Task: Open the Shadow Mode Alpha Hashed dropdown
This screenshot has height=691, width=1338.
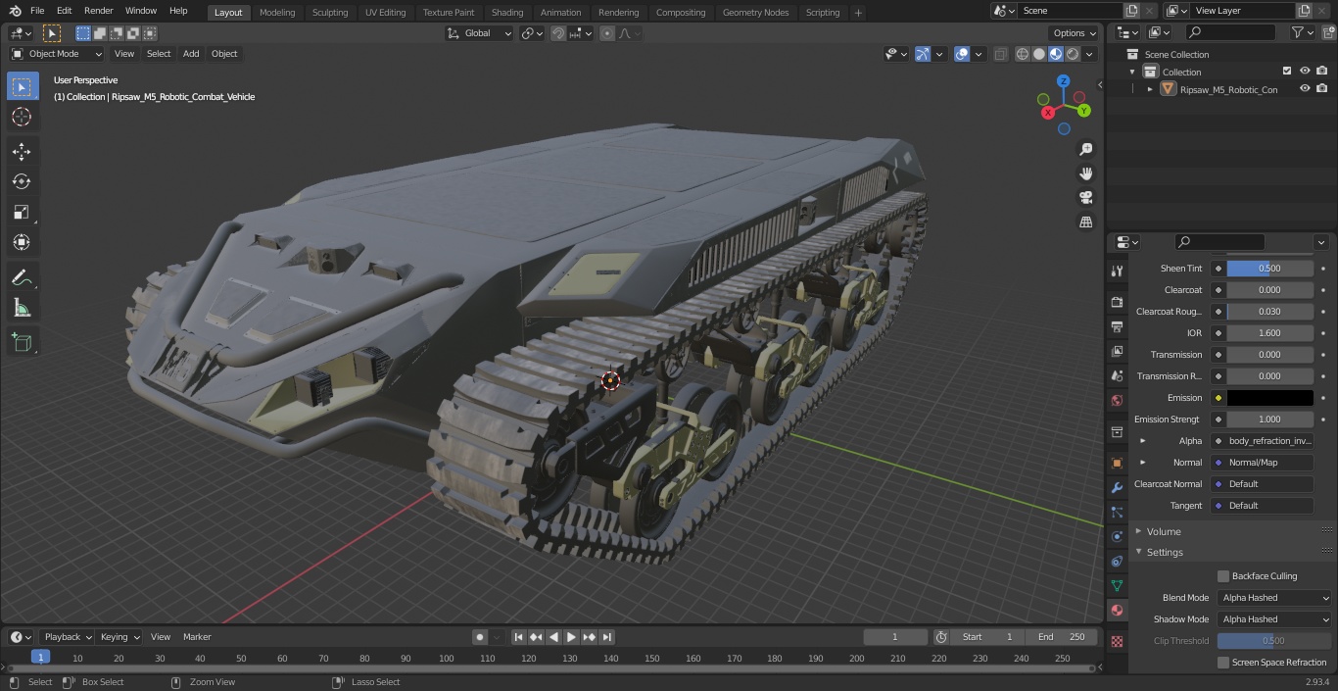Action: tap(1275, 619)
